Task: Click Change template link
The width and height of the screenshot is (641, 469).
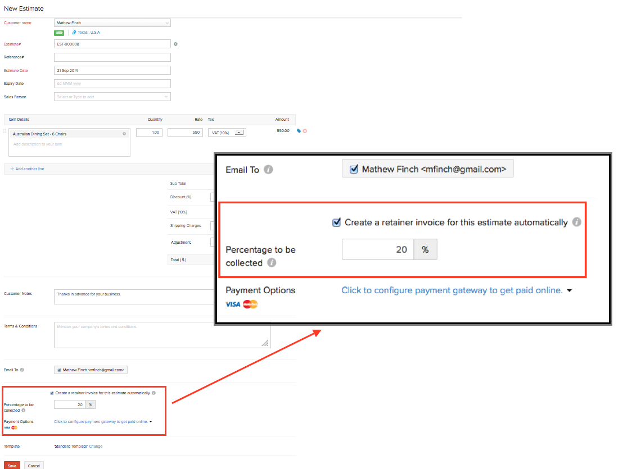Action: [96, 447]
